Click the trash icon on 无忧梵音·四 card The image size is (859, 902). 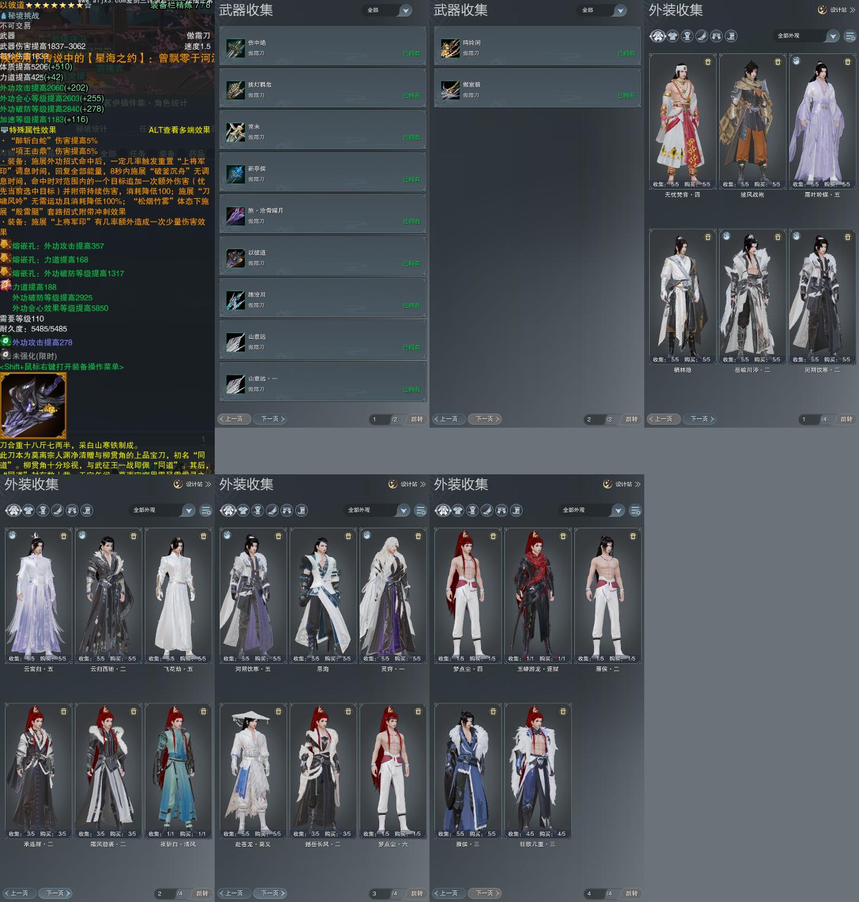[x=708, y=62]
